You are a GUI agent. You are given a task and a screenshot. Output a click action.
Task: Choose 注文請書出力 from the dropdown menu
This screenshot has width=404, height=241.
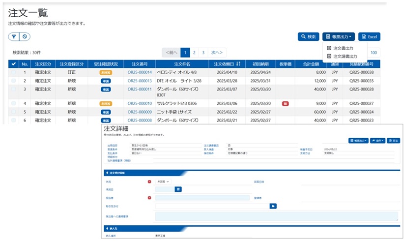(345, 57)
